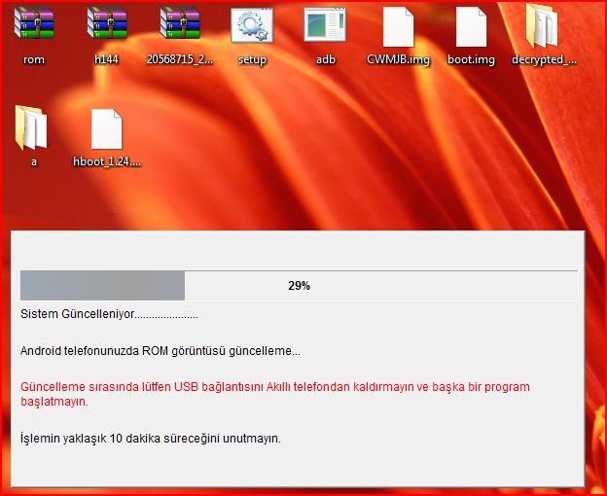Click the 29% progress percentage label
This screenshot has width=607, height=496.
click(299, 286)
